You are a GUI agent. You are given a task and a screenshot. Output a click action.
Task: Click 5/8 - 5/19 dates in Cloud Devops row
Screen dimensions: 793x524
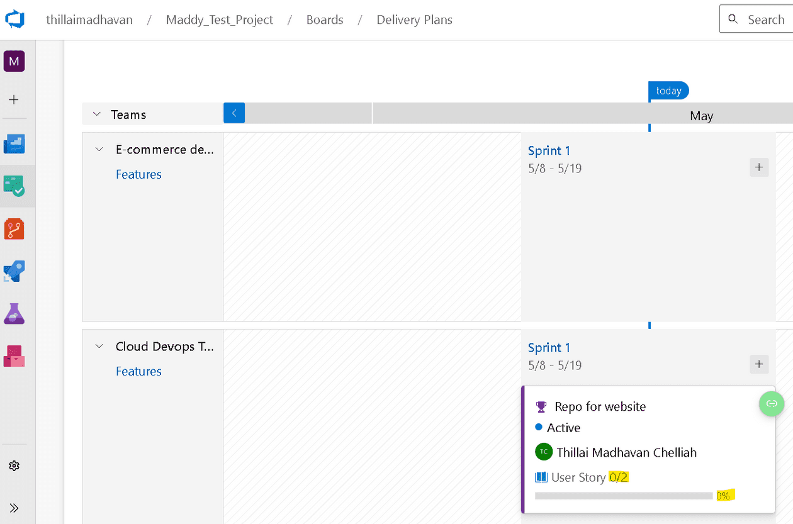[x=555, y=365]
